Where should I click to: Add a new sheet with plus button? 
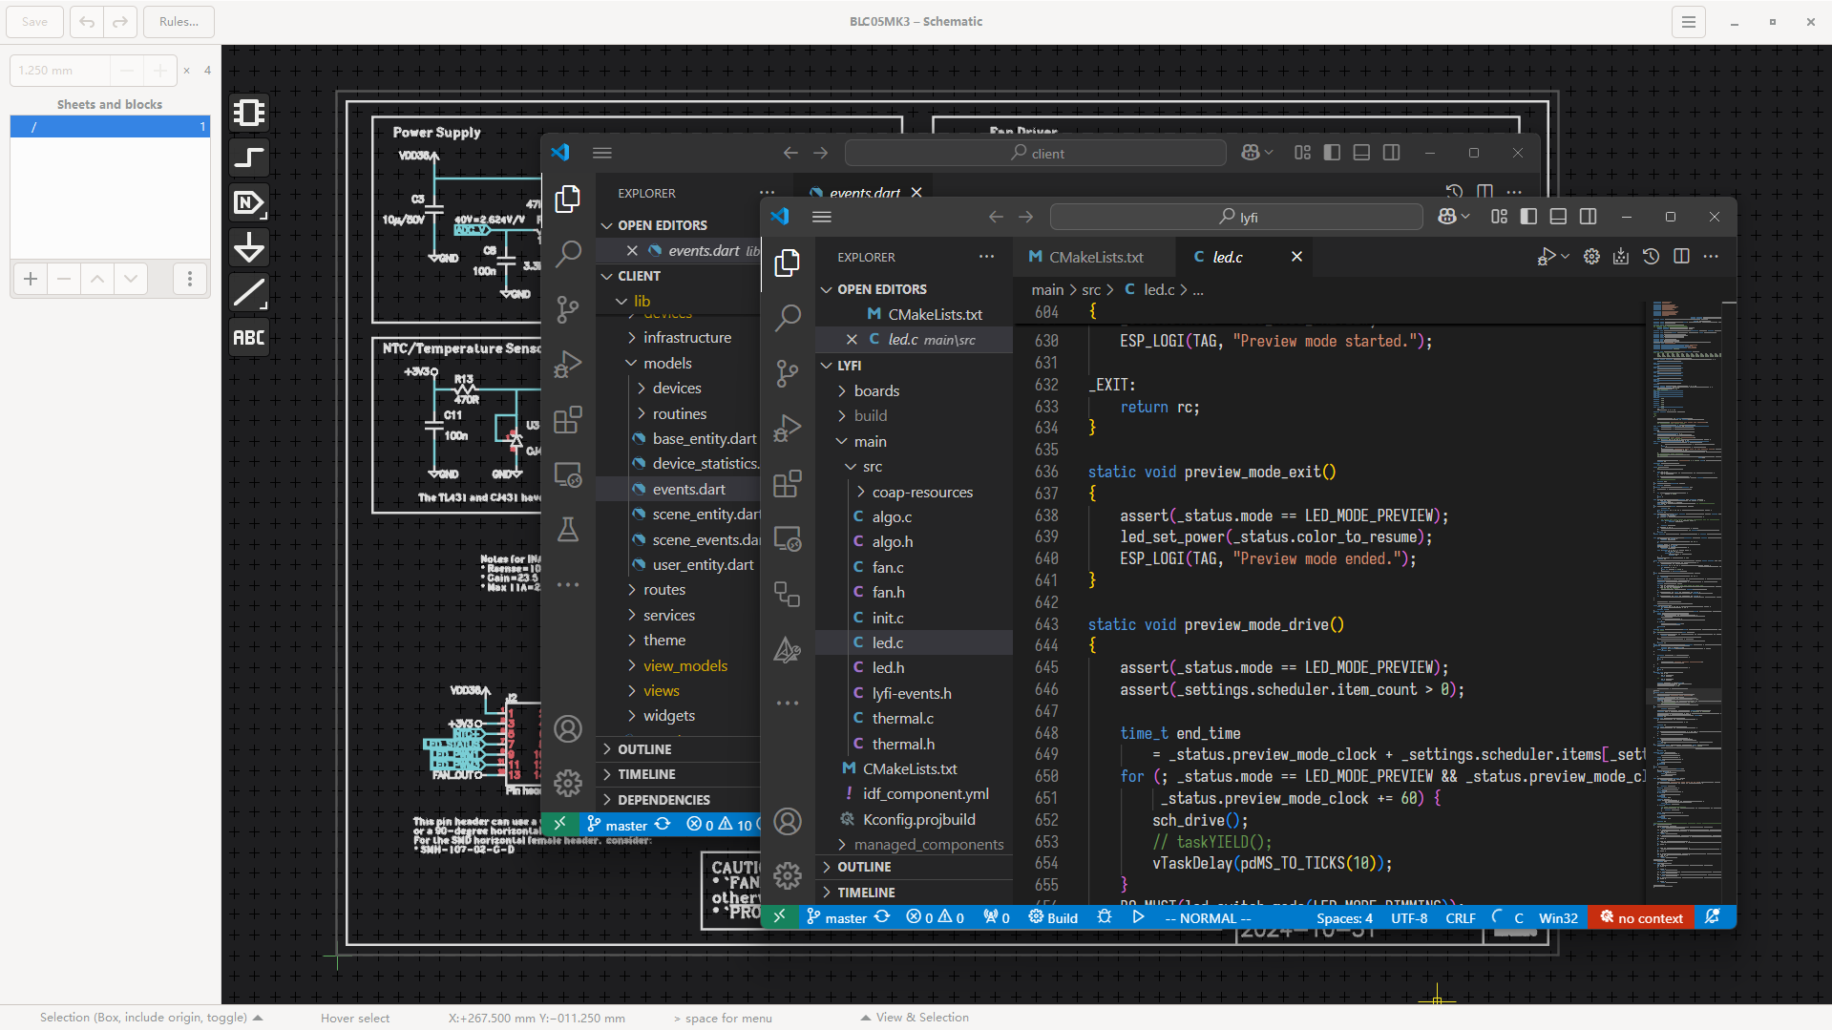(x=31, y=279)
